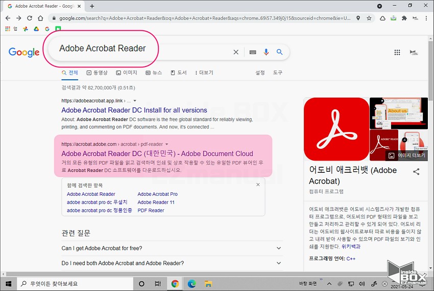This screenshot has width=434, height=291.
Task: Close the Adobe Acrobat Reader tab
Action: click(79, 6)
